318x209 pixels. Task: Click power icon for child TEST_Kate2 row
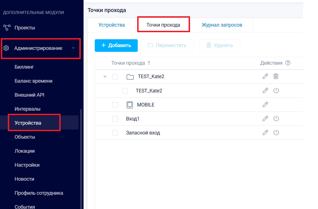tap(276, 90)
